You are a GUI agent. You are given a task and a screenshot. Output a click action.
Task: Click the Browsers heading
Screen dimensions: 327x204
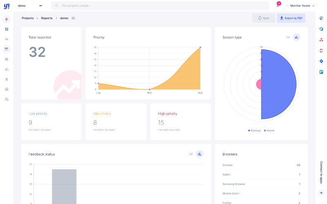(230, 154)
